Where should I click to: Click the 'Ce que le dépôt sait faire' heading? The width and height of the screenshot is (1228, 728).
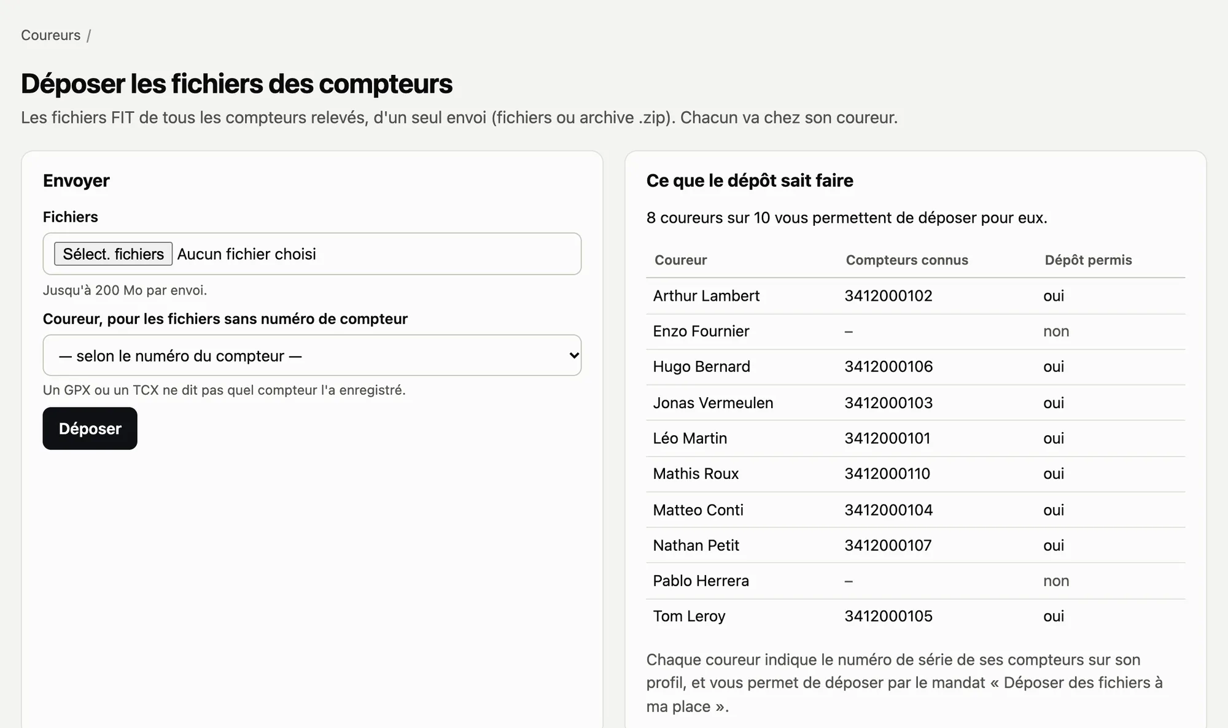point(750,180)
